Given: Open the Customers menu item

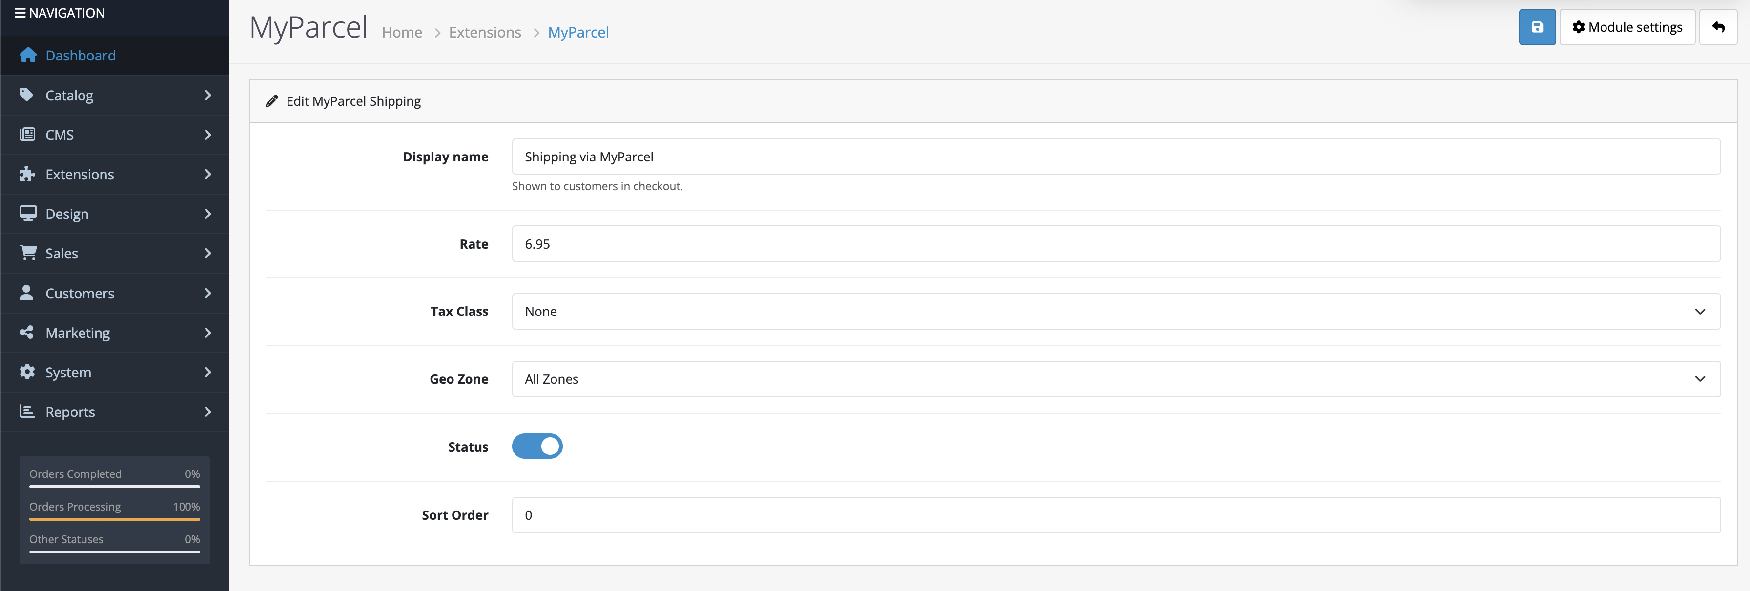Looking at the screenshot, I should click(x=115, y=293).
